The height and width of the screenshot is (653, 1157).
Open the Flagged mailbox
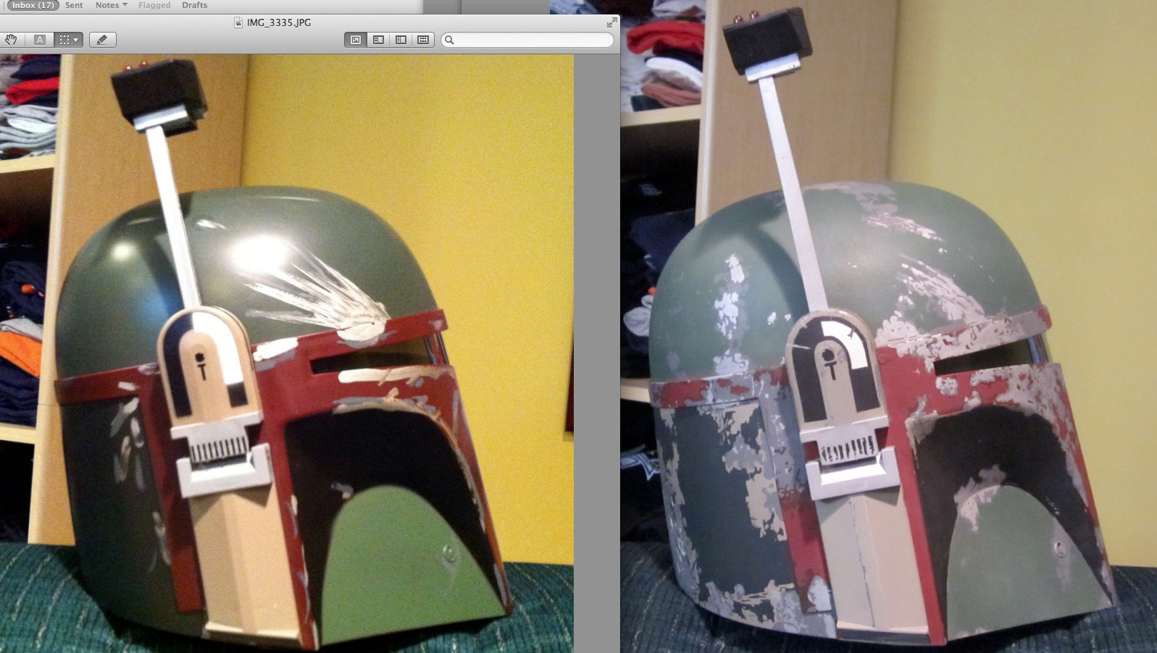click(x=154, y=5)
